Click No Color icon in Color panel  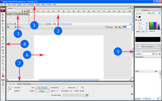[139, 20]
